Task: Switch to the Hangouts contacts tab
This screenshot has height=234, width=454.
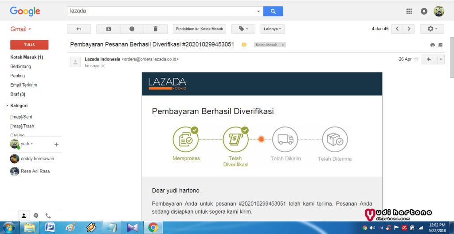Action: (24, 215)
